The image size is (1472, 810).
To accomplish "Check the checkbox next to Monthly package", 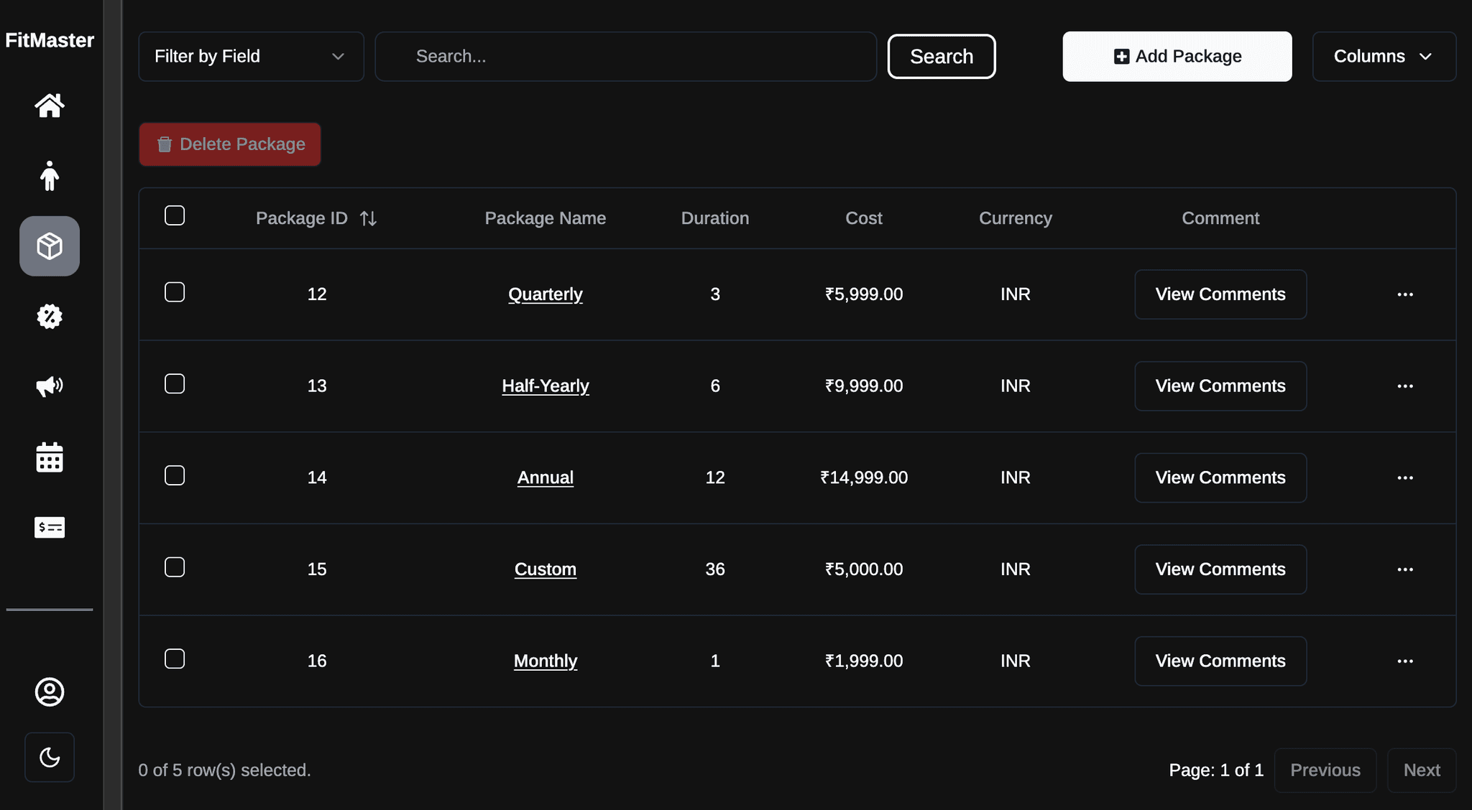I will [175, 658].
